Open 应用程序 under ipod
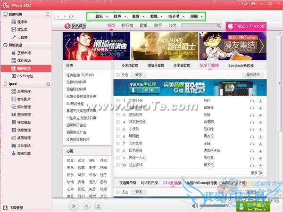 pyautogui.click(x=21, y=91)
